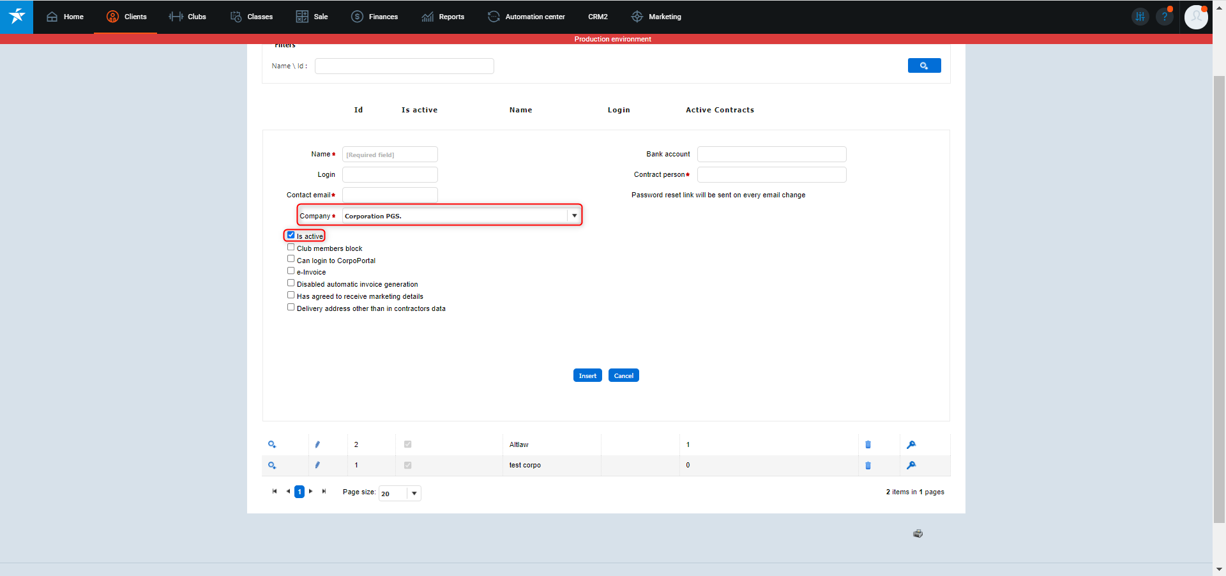Screen dimensions: 1226x576
Task: Click the blue search filter button
Action: point(924,66)
